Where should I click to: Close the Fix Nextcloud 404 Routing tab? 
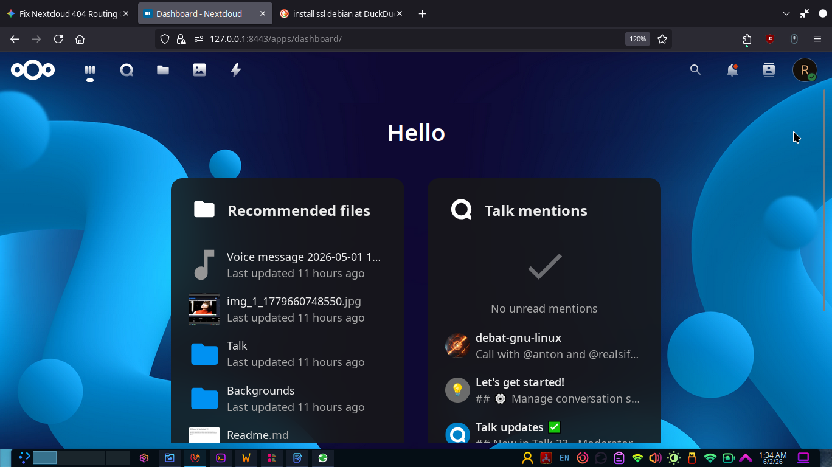(x=126, y=13)
